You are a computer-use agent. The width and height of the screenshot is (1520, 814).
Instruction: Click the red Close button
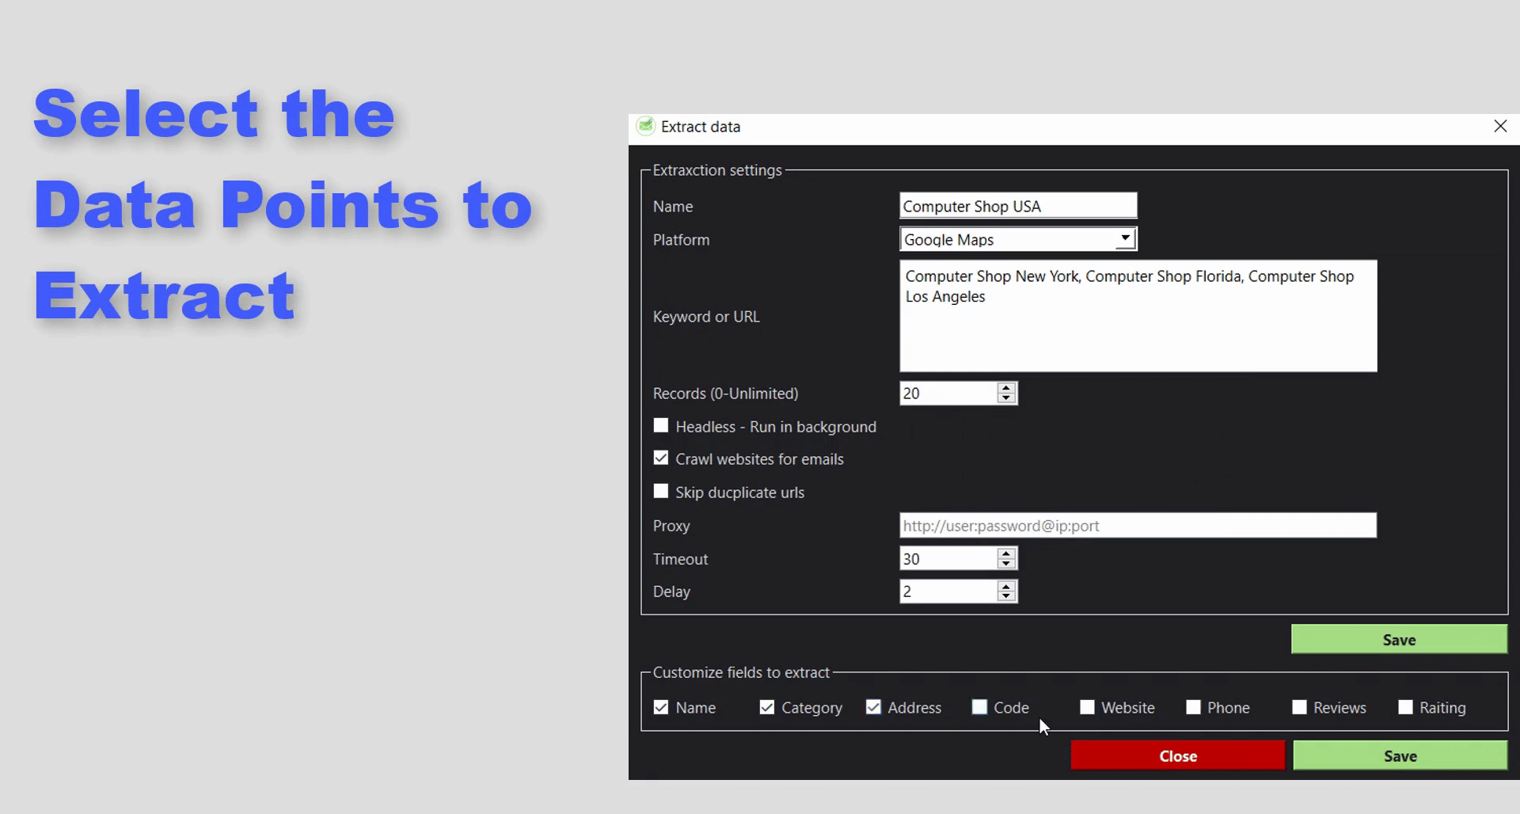click(x=1177, y=755)
